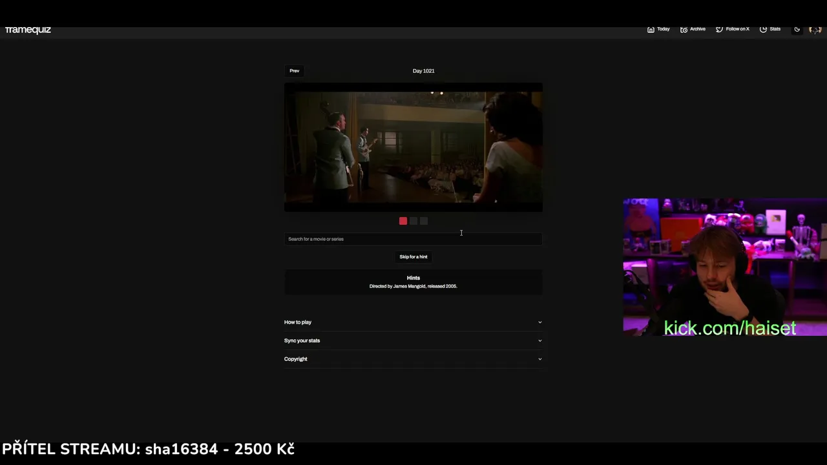Select the second gray guess square

coord(413,221)
